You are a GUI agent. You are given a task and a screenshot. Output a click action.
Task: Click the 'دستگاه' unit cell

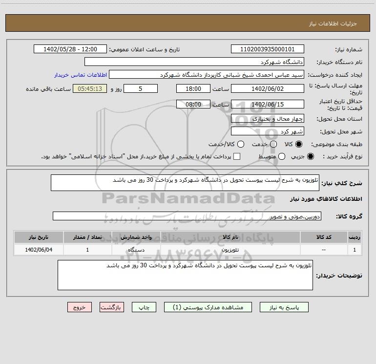[136, 250]
